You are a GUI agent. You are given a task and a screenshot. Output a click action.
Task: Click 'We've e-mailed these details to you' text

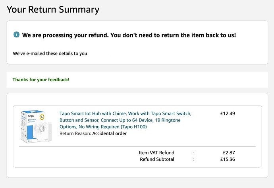tap(50, 53)
